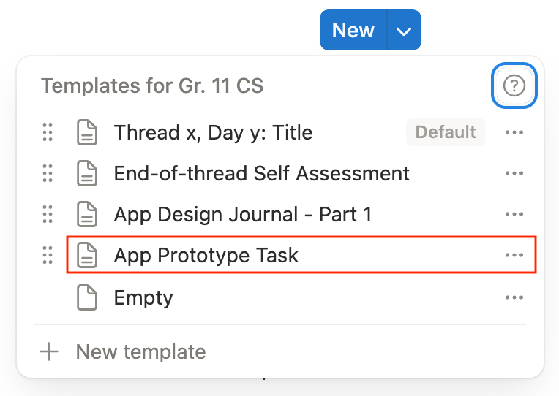Click the blank page icon beside Empty
Viewport: 559px width, 396px height.
click(x=87, y=297)
